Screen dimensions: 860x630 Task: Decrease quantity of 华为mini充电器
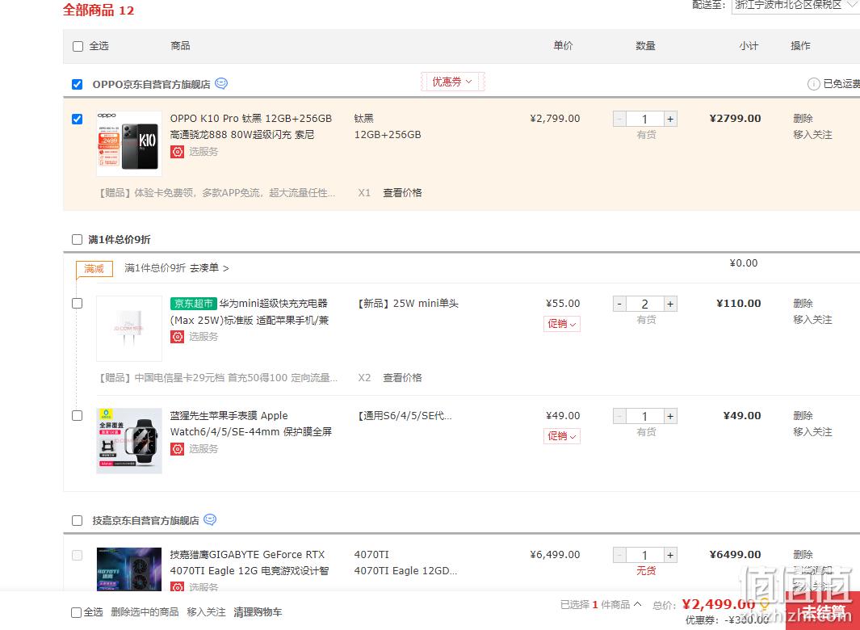click(620, 304)
